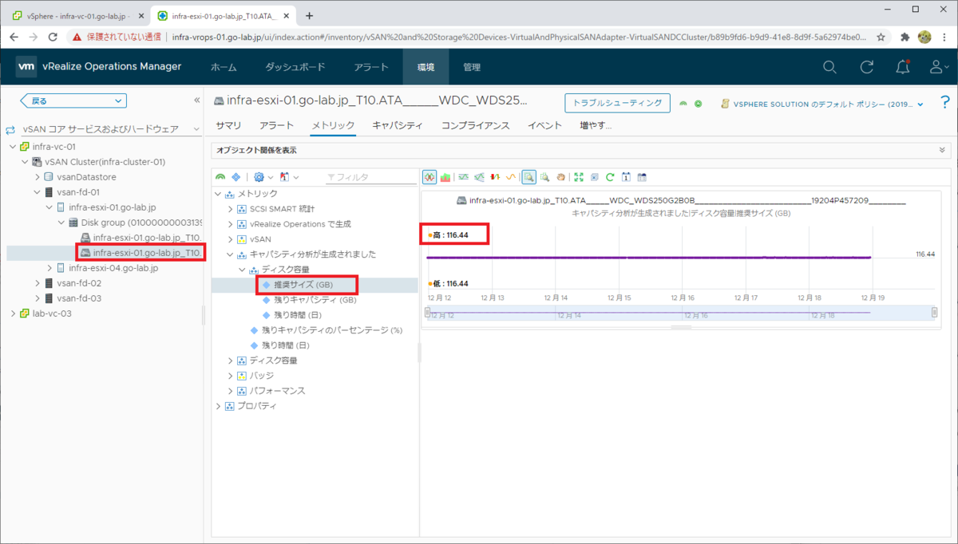The height and width of the screenshot is (544, 958).
Task: Click the browser address bar URL
Action: tap(520, 37)
